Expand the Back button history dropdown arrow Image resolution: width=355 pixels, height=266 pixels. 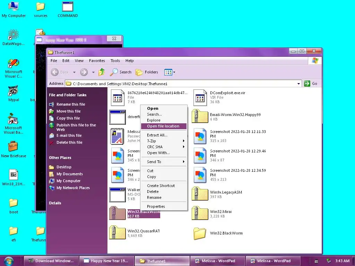(x=74, y=72)
